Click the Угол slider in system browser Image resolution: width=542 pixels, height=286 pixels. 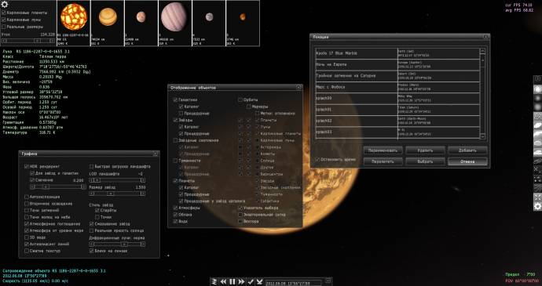pyautogui.click(x=28, y=41)
